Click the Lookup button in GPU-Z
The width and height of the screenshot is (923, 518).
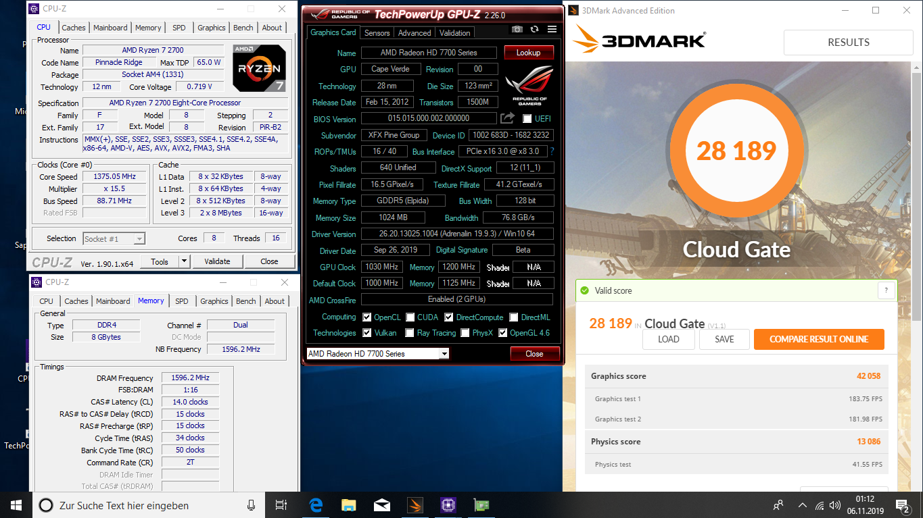(529, 53)
